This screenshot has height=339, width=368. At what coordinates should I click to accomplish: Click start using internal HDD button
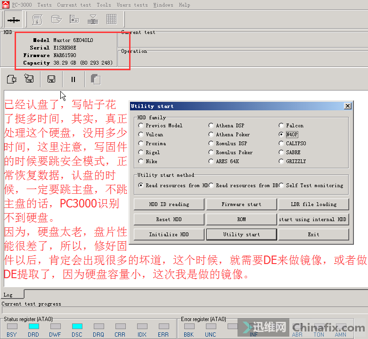(313, 219)
